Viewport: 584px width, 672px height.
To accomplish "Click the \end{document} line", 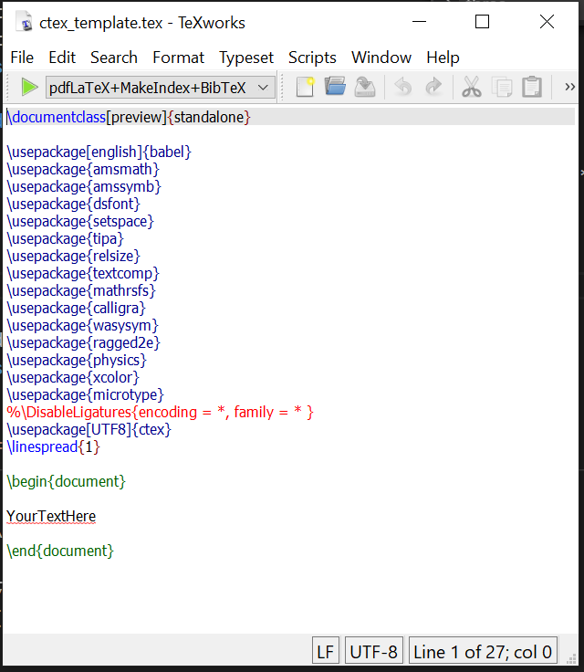I will (x=60, y=551).
